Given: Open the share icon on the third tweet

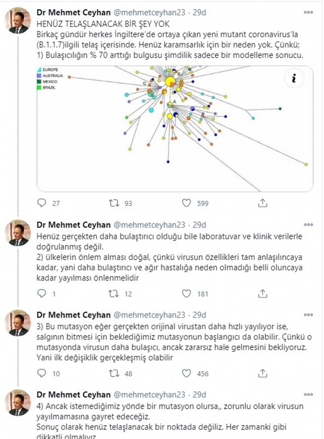Looking at the screenshot, I should [x=263, y=371].
